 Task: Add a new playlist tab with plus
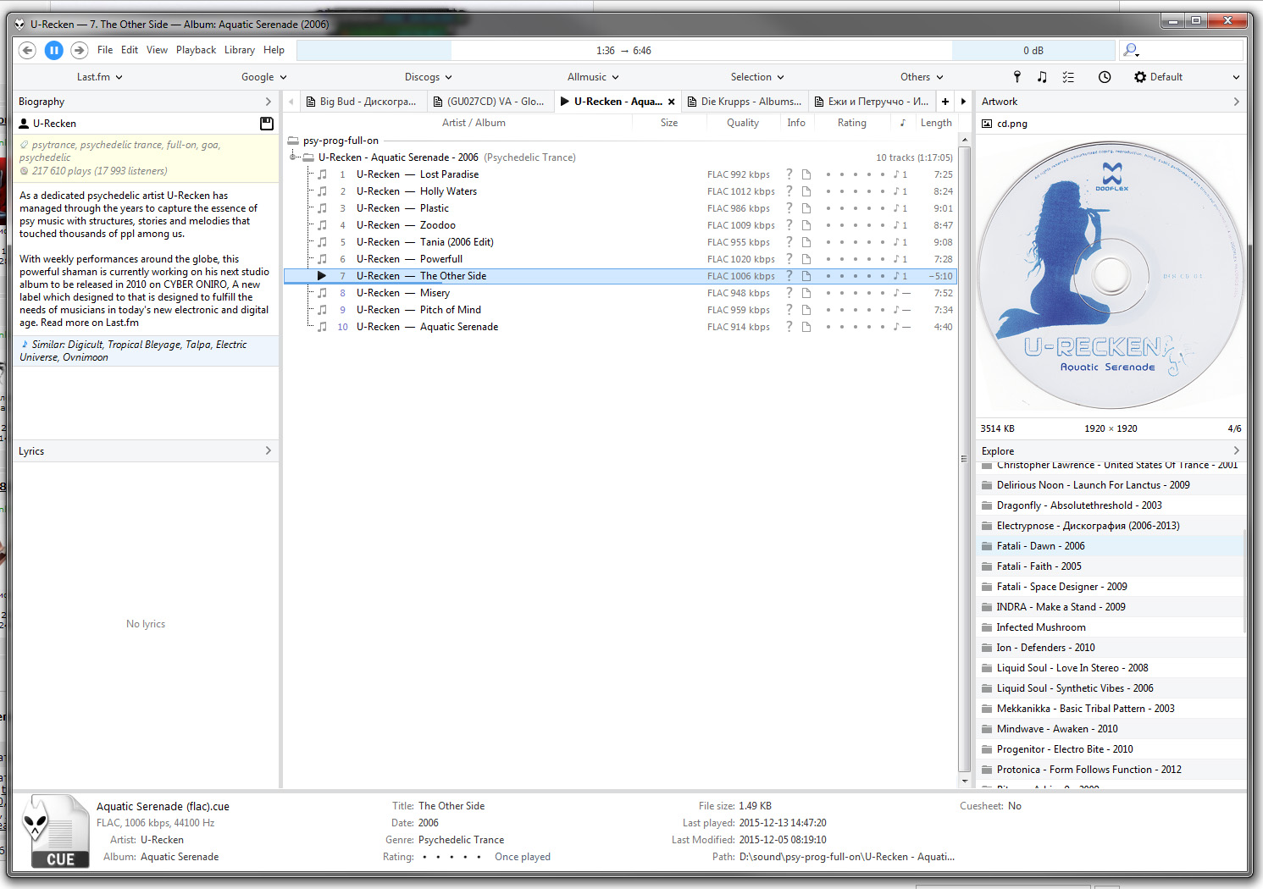tap(945, 102)
